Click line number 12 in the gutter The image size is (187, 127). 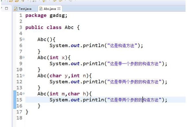point(19,82)
